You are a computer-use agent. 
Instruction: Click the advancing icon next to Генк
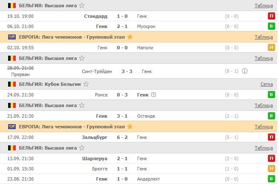pyautogui.click(x=154, y=95)
